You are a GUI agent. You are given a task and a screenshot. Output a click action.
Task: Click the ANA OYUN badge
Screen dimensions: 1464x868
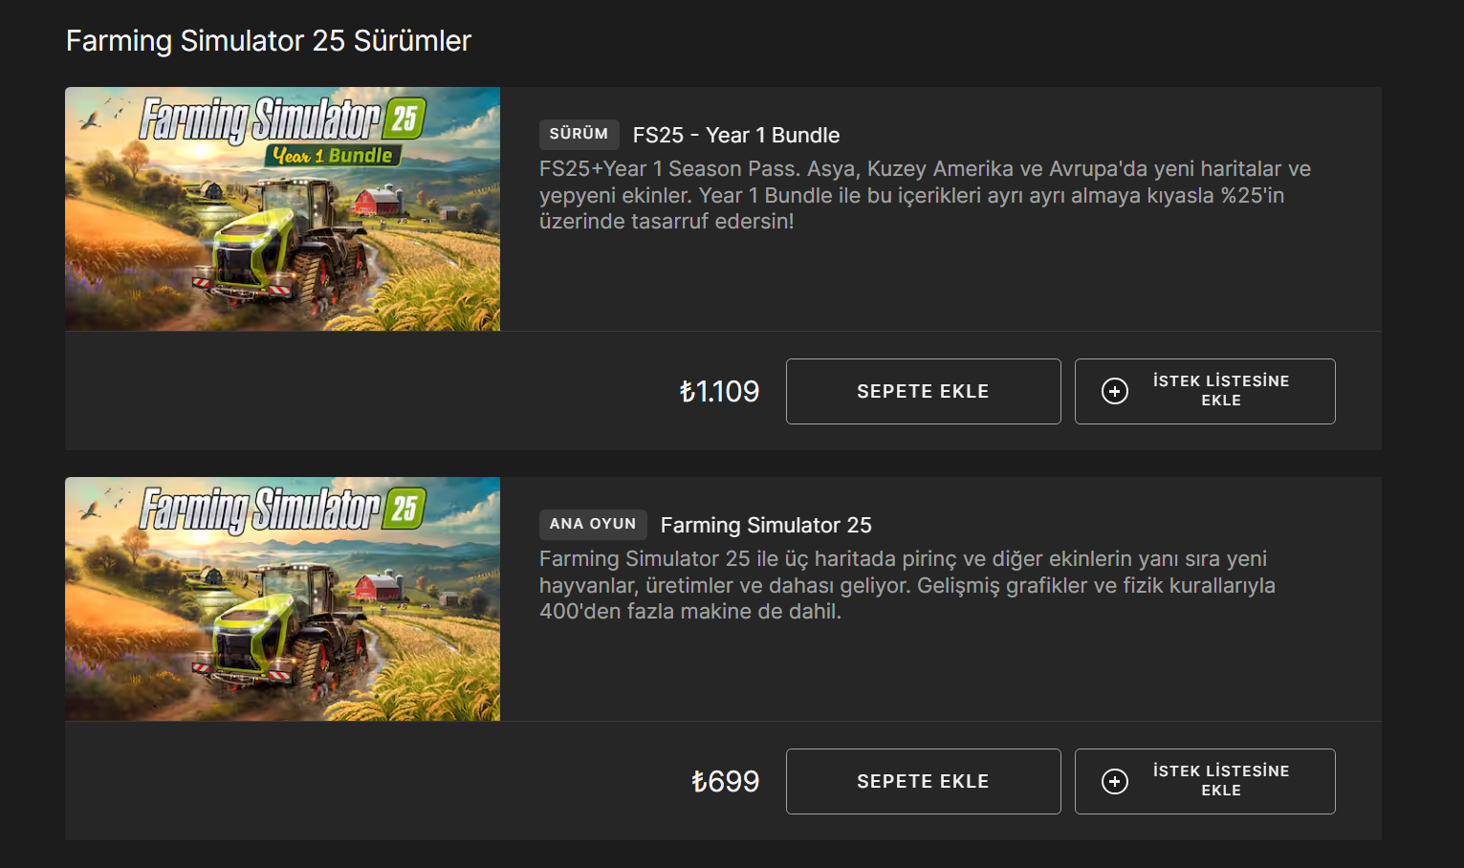tap(593, 524)
